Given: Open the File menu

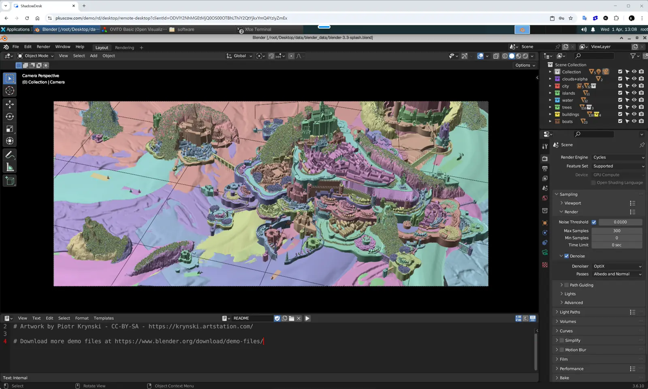Looking at the screenshot, I should click(x=16, y=47).
